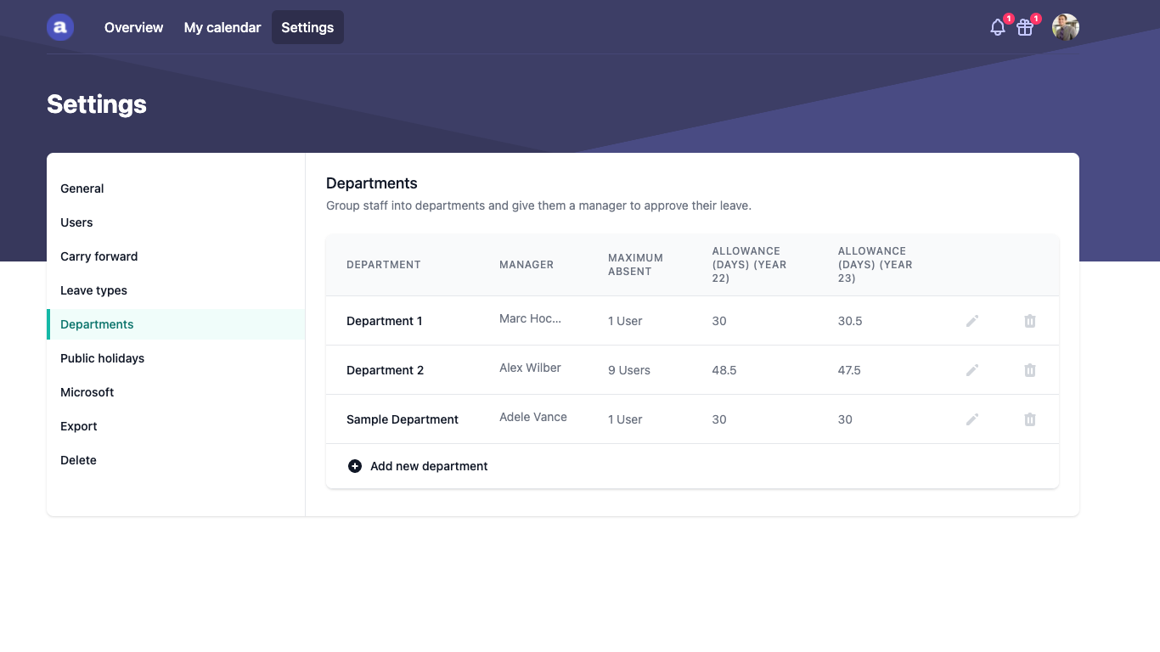Click the gift rewards icon
The height and width of the screenshot is (652, 1160).
[1024, 26]
